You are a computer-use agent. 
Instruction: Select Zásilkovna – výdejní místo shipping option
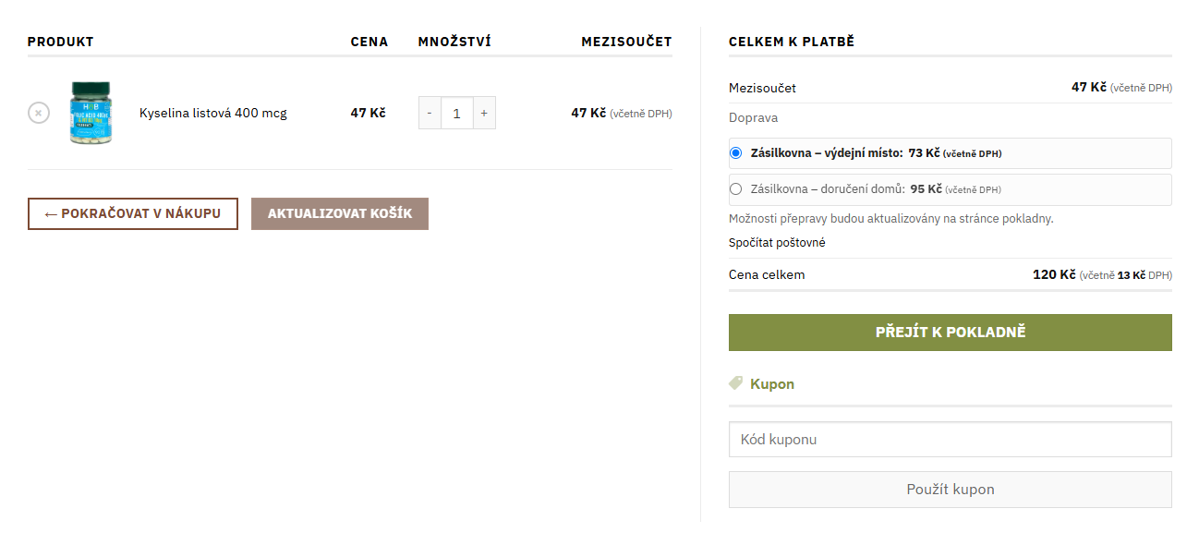pos(736,153)
